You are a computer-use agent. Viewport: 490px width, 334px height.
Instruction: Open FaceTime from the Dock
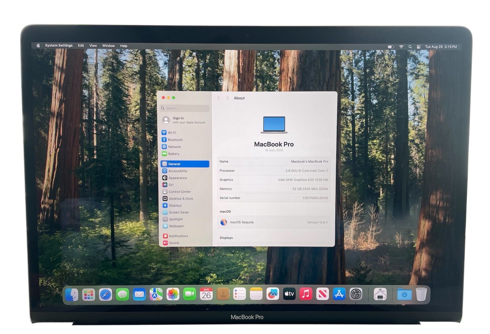coord(190,295)
